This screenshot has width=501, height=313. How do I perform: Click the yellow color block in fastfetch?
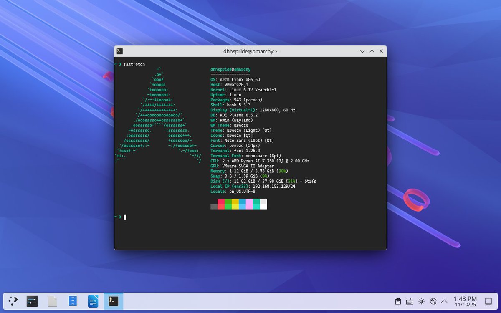click(x=235, y=204)
